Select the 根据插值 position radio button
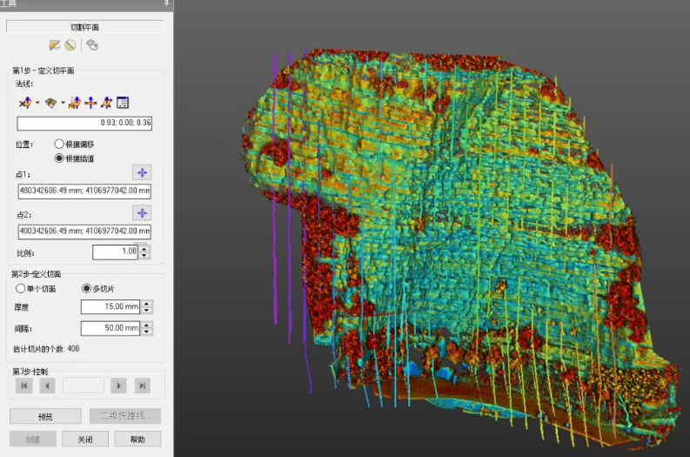The height and width of the screenshot is (457, 690). 59,158
